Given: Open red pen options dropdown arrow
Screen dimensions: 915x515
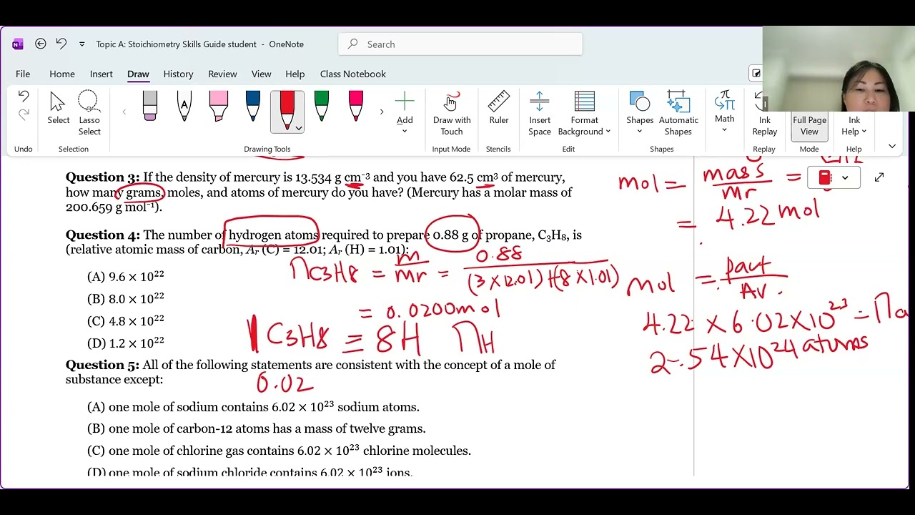Looking at the screenshot, I should click(x=299, y=128).
